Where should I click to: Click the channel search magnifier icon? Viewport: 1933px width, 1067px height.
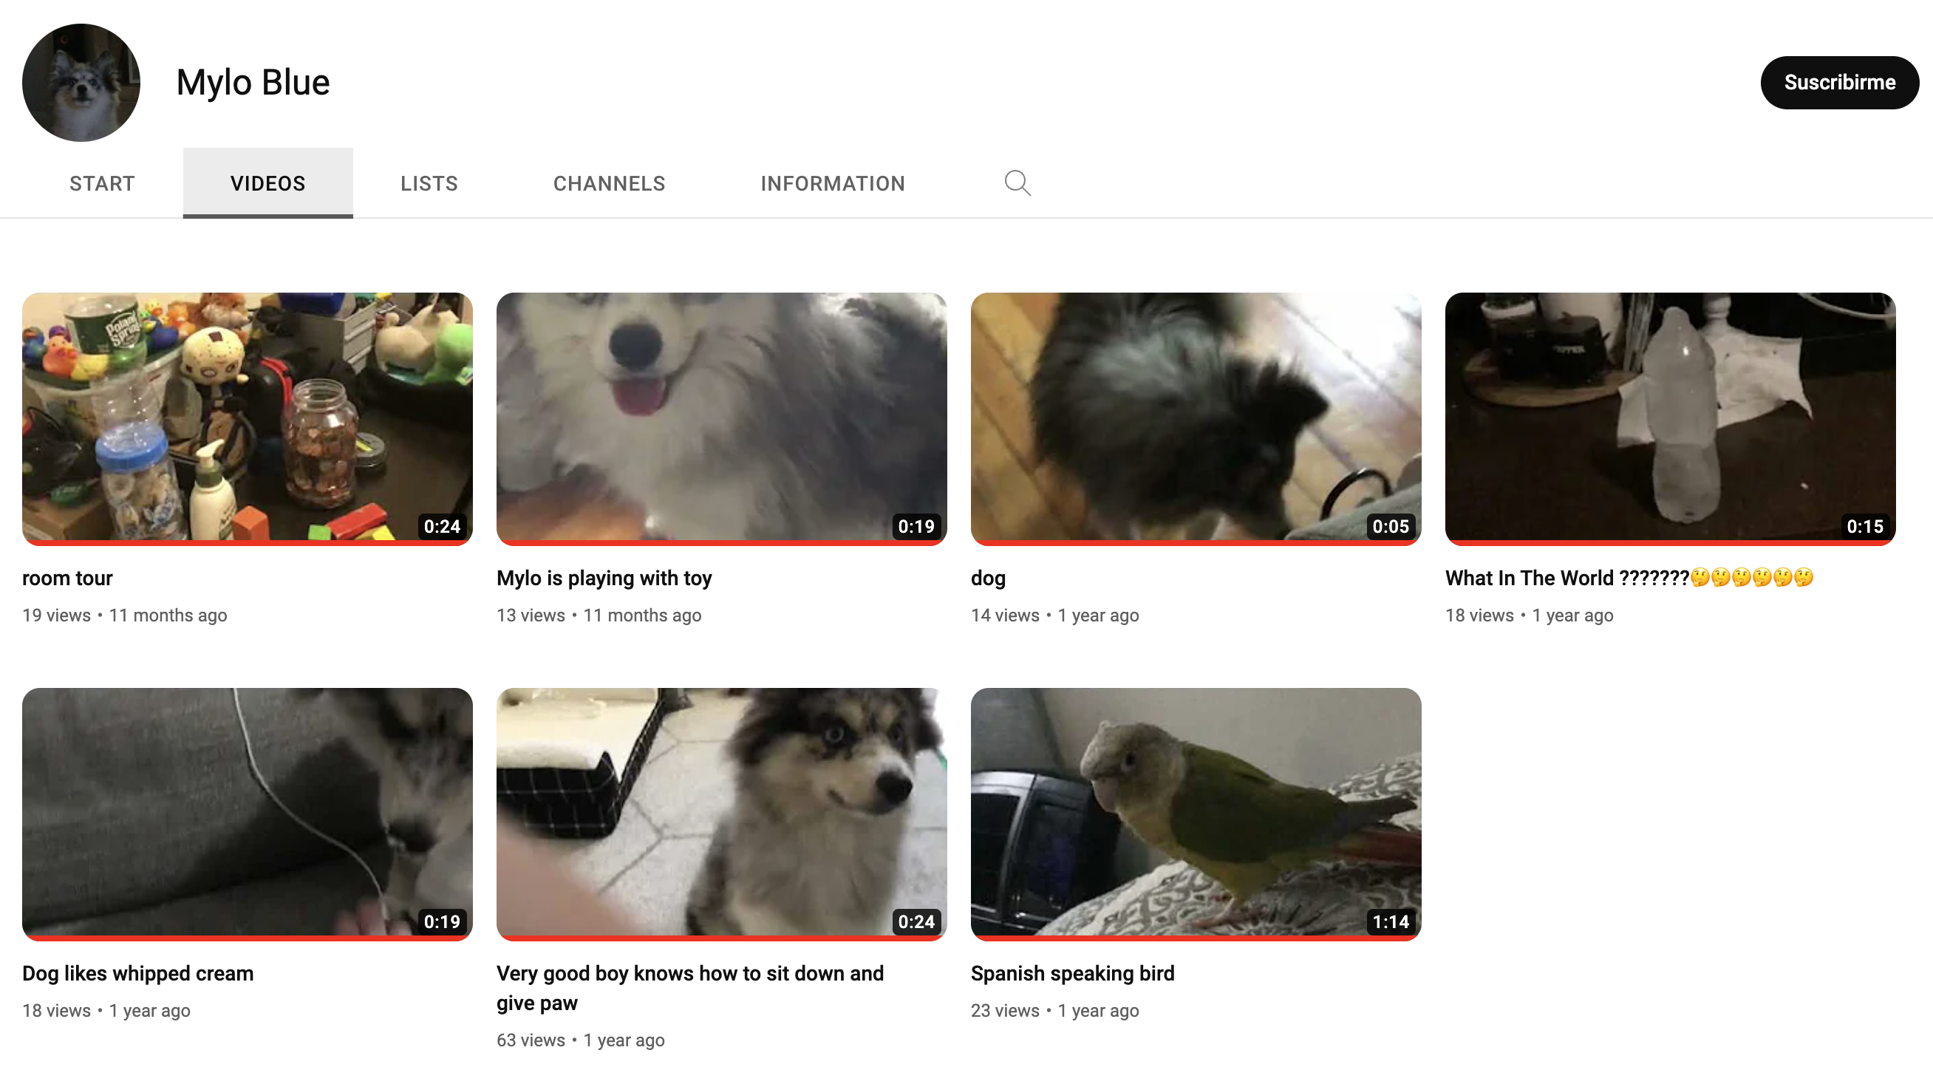click(x=1017, y=183)
